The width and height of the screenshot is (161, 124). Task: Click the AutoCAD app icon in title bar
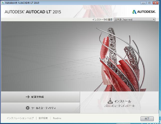click(x=3, y=3)
